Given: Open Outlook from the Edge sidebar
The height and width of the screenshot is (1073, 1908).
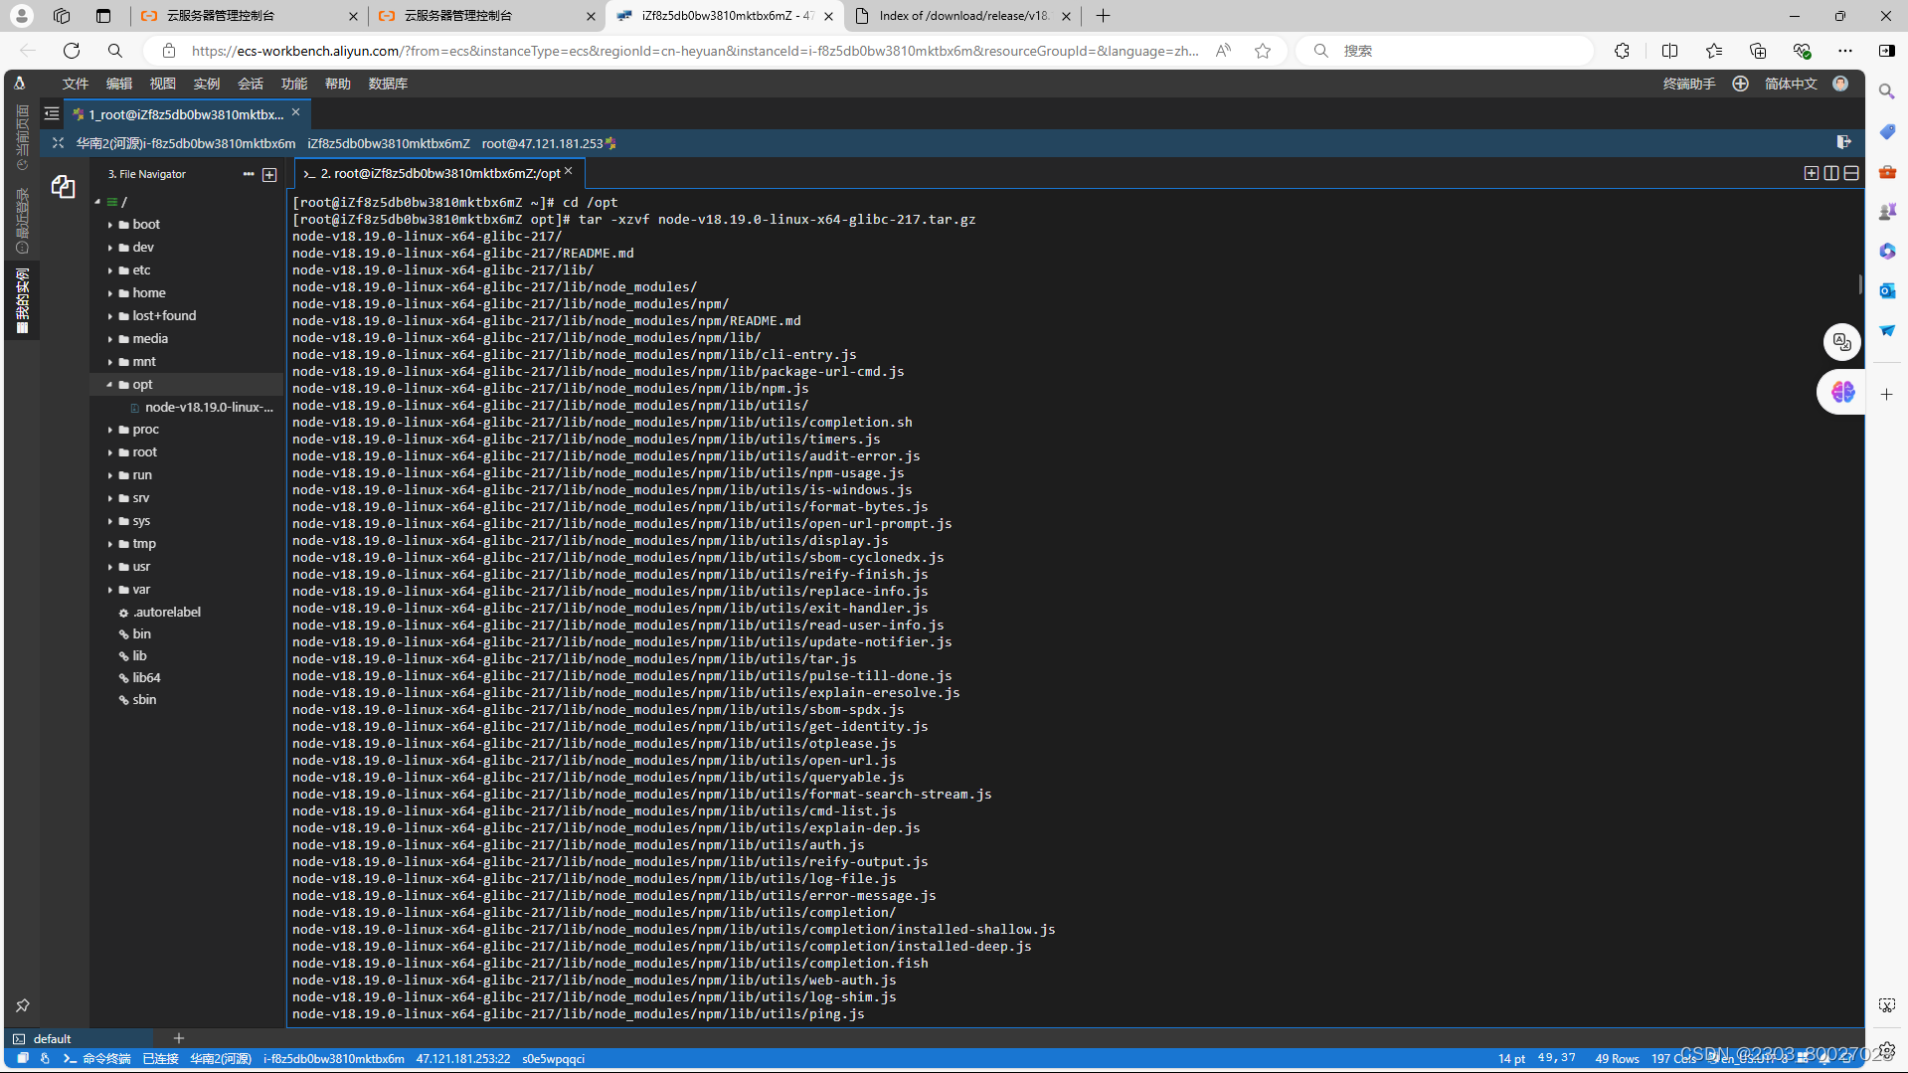Looking at the screenshot, I should tap(1886, 290).
